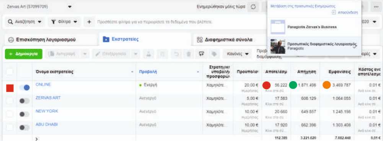Image resolution: width=383 pixels, height=141 pixels.
Task: Open the NEW YORK campaign link
Action: coord(47,111)
